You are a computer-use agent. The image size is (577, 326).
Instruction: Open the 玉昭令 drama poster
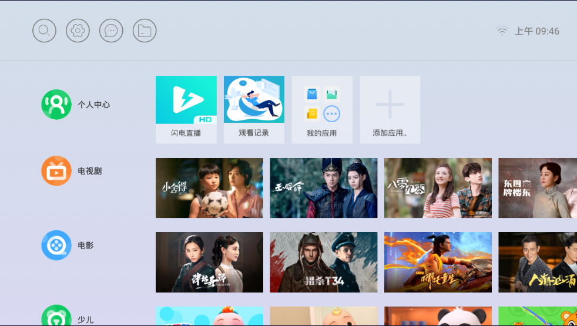pos(323,188)
